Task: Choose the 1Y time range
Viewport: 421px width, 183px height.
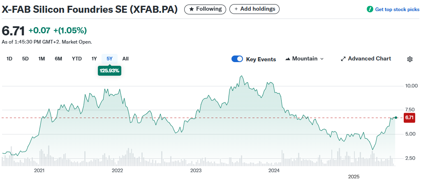Action: click(94, 59)
